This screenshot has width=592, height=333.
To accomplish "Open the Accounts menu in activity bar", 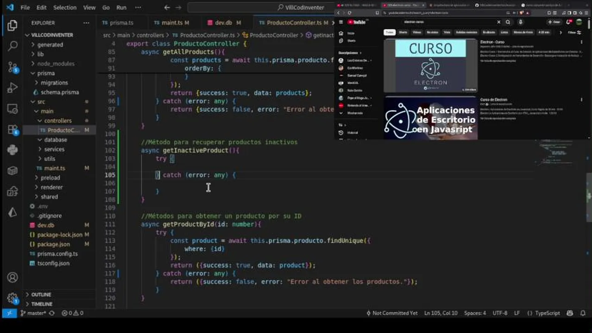I will (13, 277).
